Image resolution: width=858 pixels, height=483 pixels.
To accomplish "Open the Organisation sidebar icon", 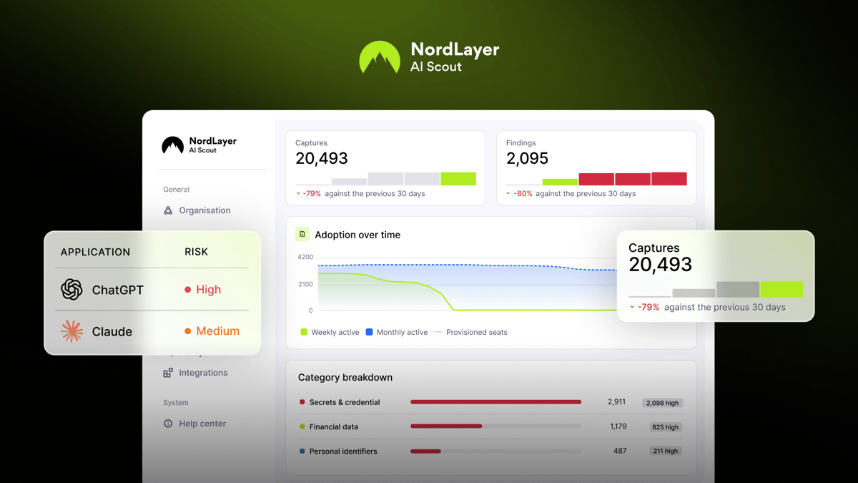I will tap(168, 210).
